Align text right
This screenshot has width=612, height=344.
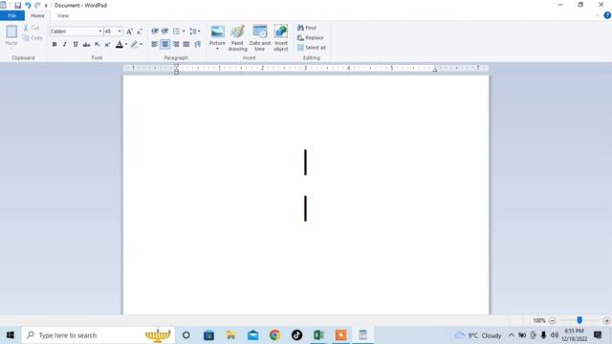click(x=176, y=44)
